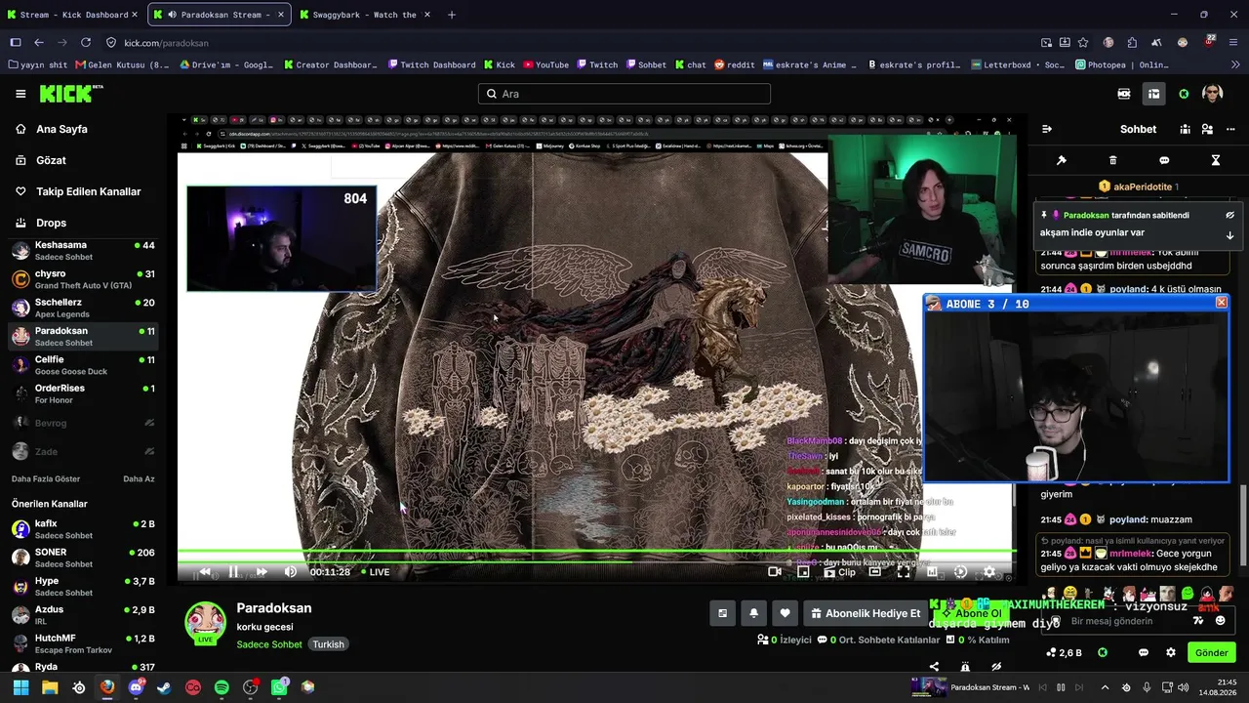Create a Clip of the stream
Image resolution: width=1249 pixels, height=703 pixels.
[839, 572]
